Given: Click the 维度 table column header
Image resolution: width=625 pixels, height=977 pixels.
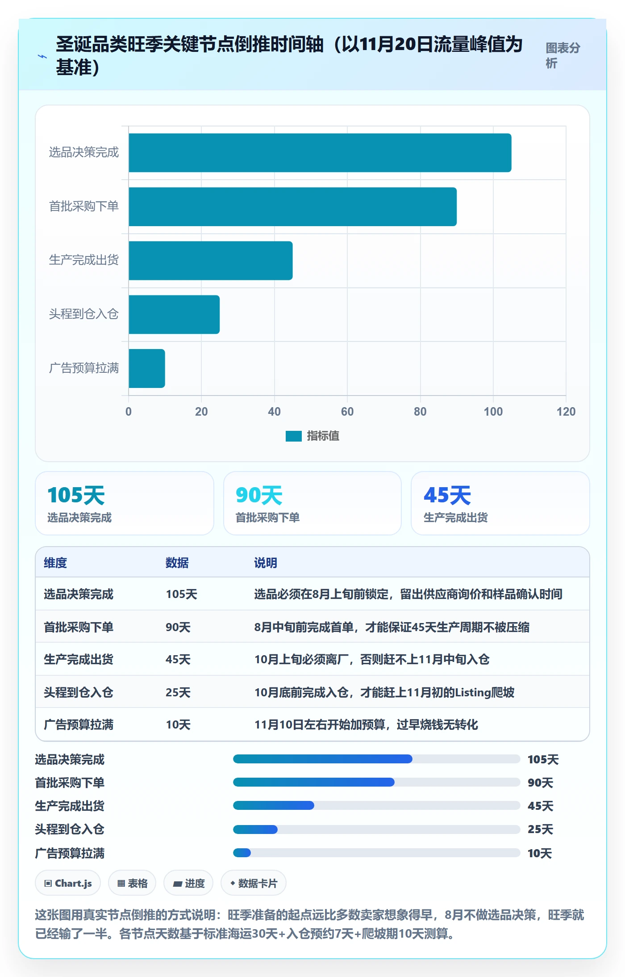Looking at the screenshot, I should [x=55, y=563].
